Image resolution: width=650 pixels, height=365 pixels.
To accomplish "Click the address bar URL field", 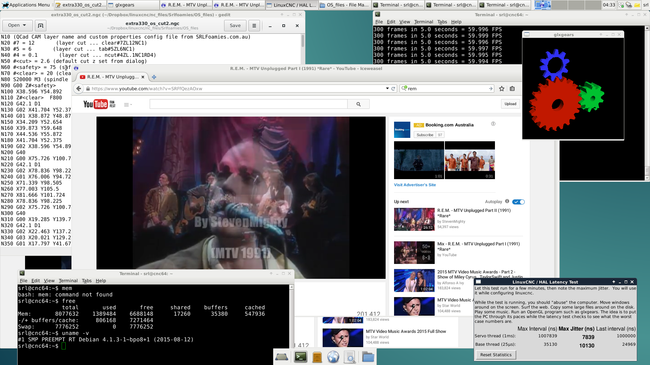I will click(x=237, y=89).
